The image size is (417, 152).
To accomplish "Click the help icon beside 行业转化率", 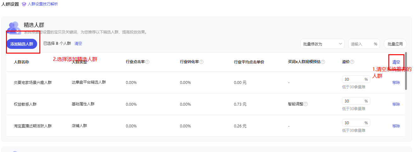I will tap(202, 62).
